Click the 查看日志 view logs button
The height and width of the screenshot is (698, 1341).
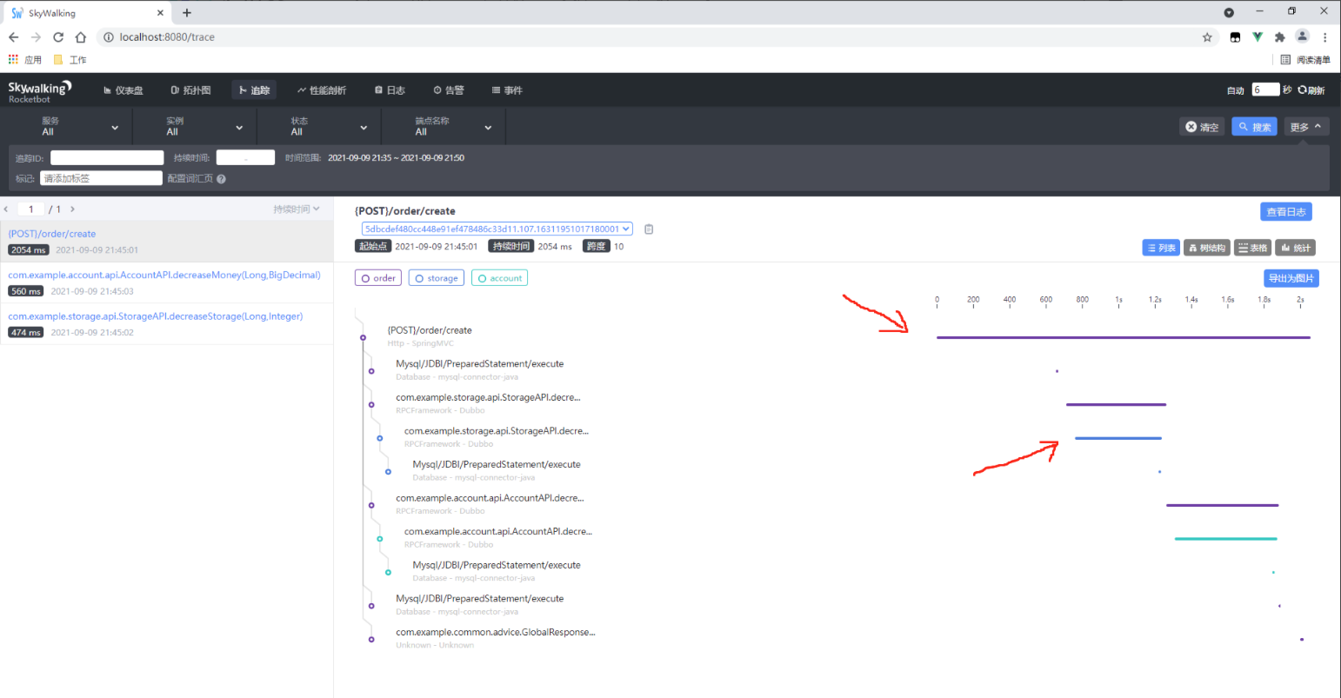(x=1286, y=212)
